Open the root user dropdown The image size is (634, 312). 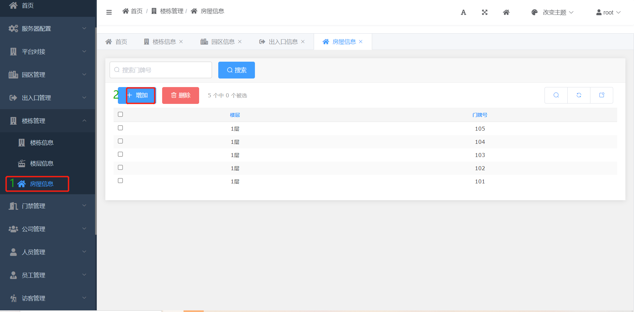tap(608, 13)
